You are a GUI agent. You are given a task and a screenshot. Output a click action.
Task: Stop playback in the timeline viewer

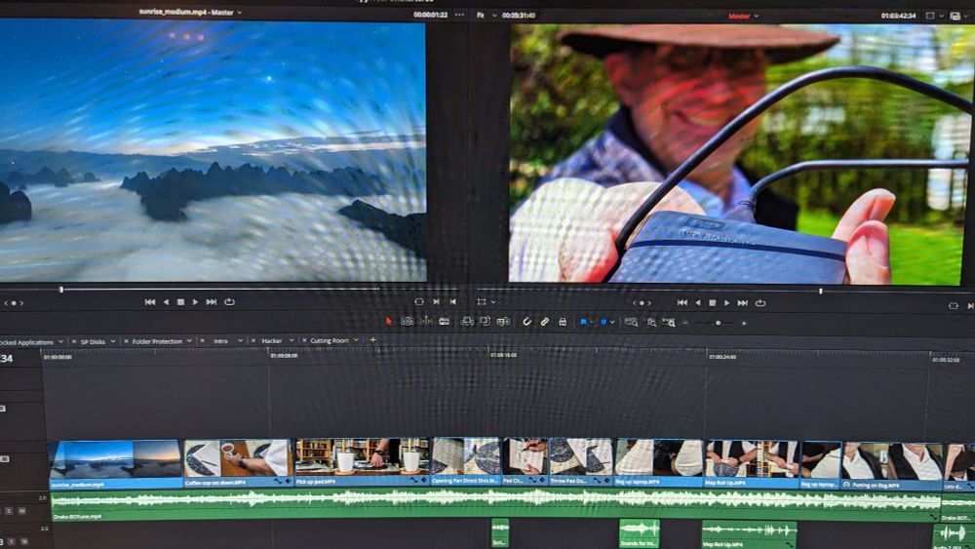click(x=713, y=303)
